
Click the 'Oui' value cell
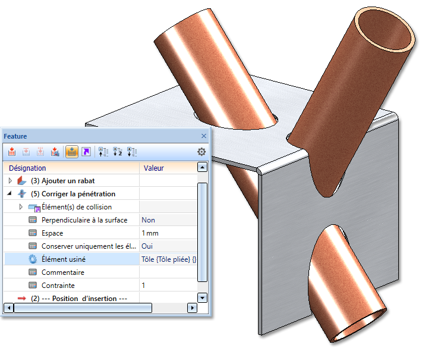point(168,246)
